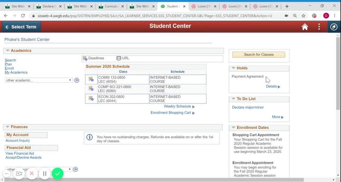Open the Declare major/minor link
This screenshot has width=341, height=182.
[x=248, y=108]
